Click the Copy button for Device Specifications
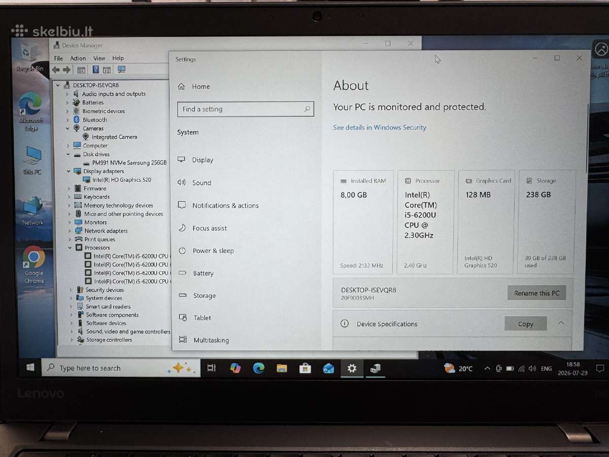 (x=526, y=324)
